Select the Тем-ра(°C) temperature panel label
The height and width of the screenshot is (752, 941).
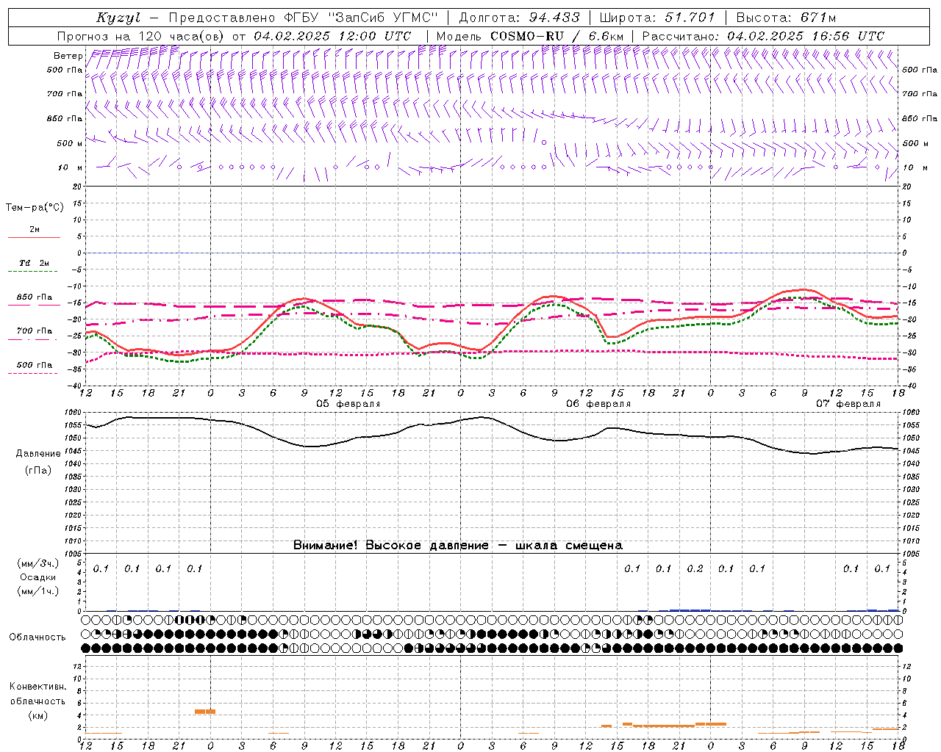click(x=35, y=208)
